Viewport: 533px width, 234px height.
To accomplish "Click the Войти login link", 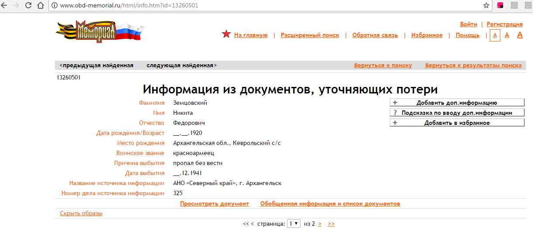I will tap(468, 24).
